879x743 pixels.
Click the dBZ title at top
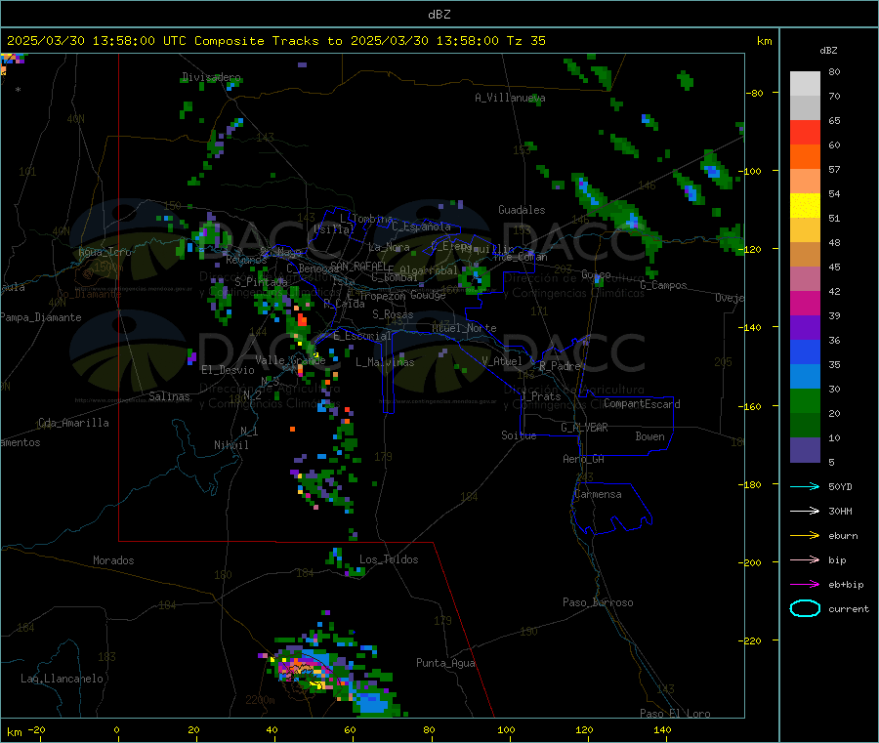point(439,15)
